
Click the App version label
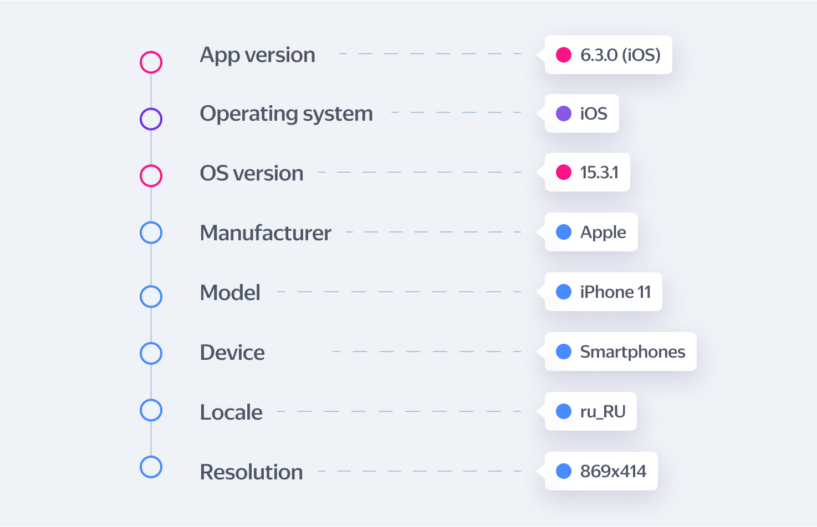(258, 55)
